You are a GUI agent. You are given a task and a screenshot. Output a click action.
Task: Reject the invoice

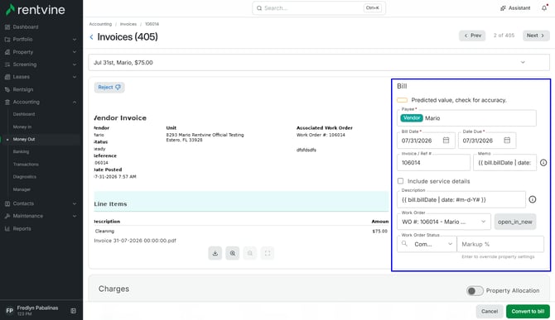(109, 88)
